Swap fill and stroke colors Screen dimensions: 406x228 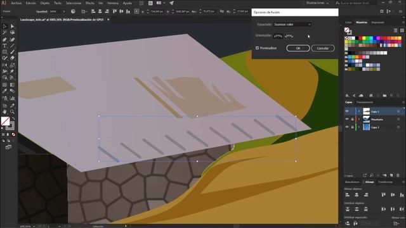[13, 118]
